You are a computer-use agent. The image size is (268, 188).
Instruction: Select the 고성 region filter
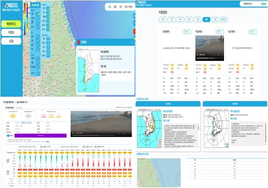[171, 20]
